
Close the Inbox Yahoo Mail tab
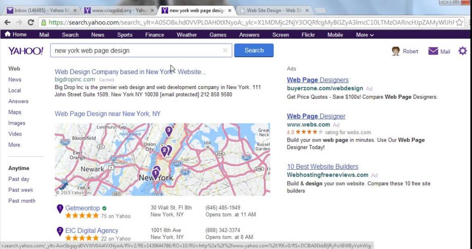pos(75,11)
